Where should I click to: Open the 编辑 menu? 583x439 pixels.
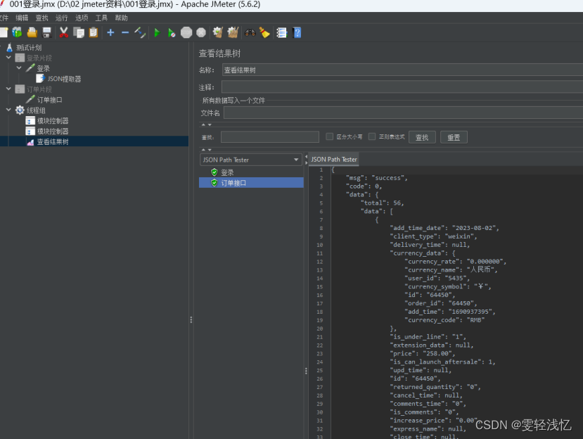pyautogui.click(x=22, y=18)
